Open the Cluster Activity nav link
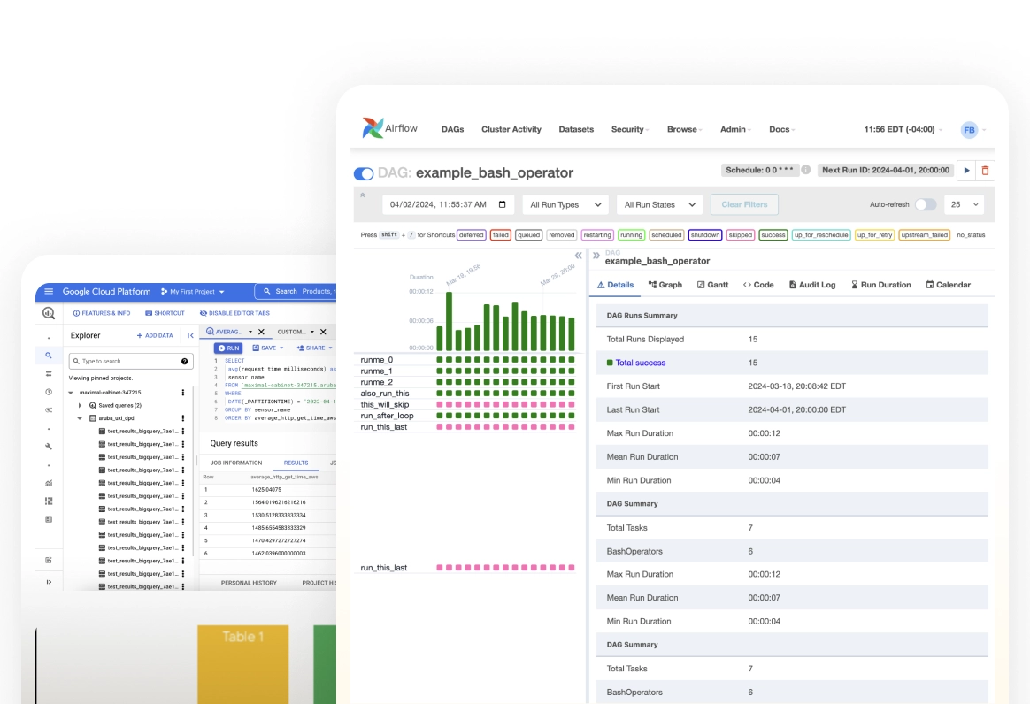This screenshot has height=704, width=1030. point(511,129)
